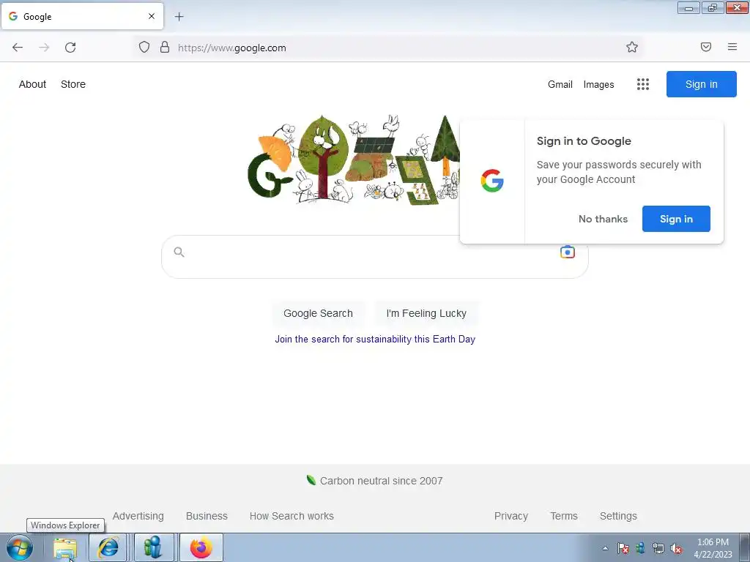Reload the current Google page
Image resolution: width=750 pixels, height=562 pixels.
click(x=70, y=48)
